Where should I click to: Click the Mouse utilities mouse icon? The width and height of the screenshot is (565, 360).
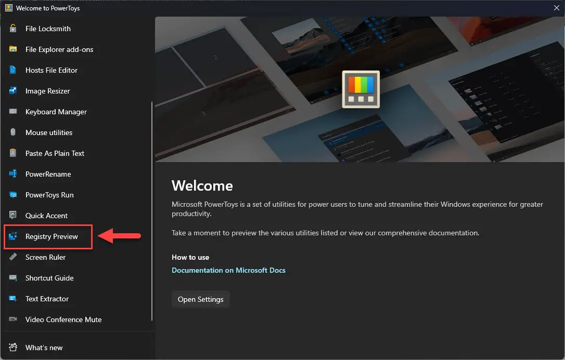[x=13, y=132]
